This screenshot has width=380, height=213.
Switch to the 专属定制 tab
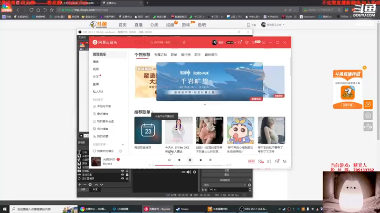tap(161, 55)
